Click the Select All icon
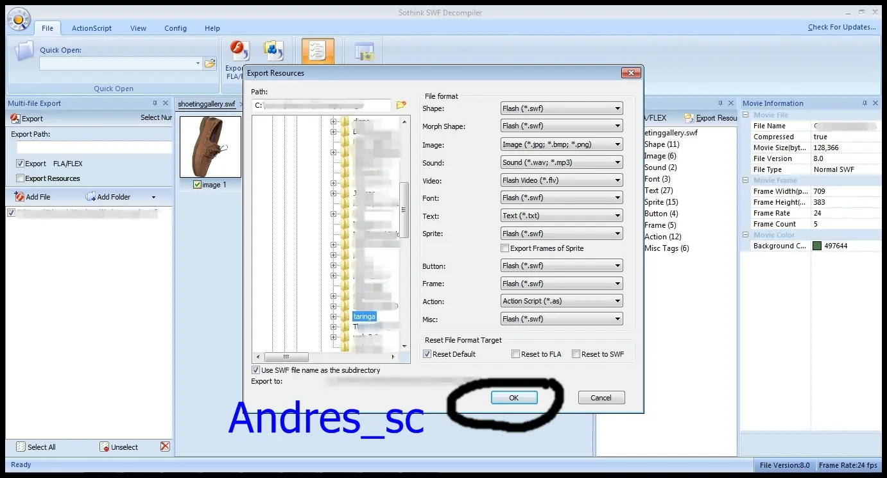 pyautogui.click(x=21, y=447)
